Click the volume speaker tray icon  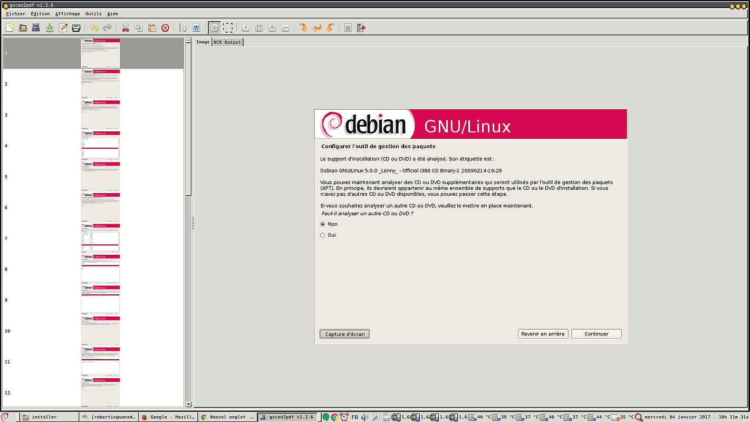point(365,417)
